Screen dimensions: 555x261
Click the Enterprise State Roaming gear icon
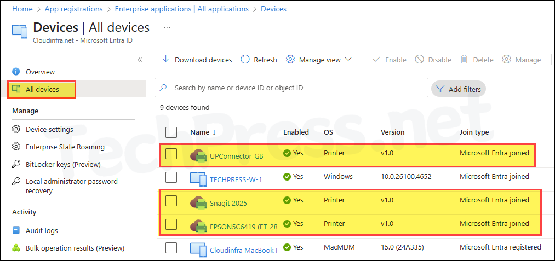pos(16,147)
